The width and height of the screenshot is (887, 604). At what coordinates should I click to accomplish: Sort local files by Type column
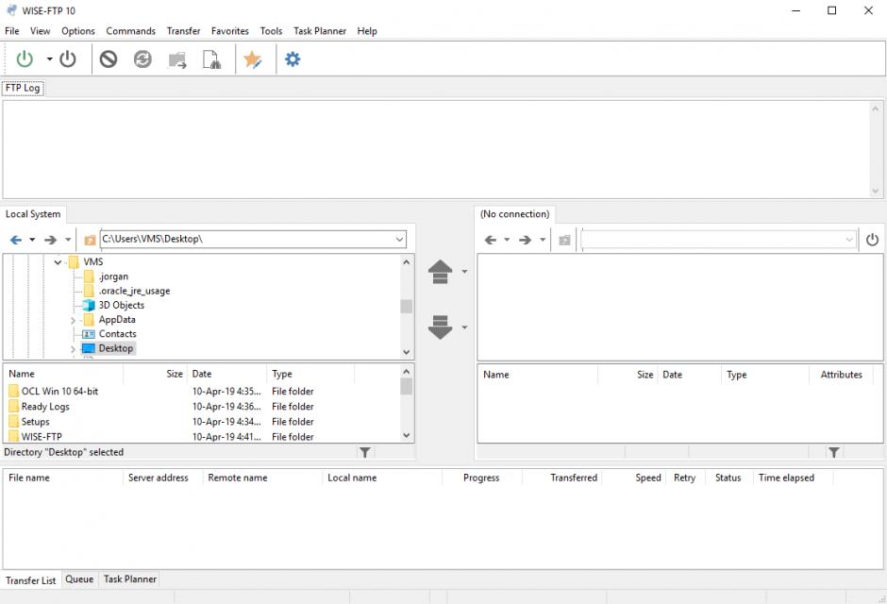coord(310,374)
